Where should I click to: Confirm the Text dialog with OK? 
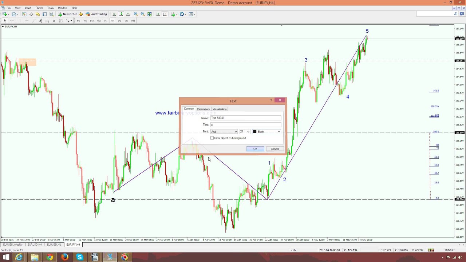coord(255,149)
